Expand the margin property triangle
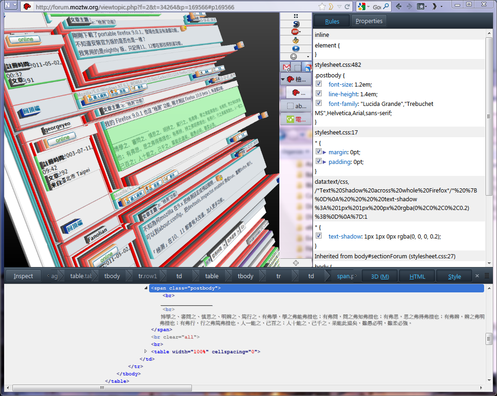 pos(324,152)
